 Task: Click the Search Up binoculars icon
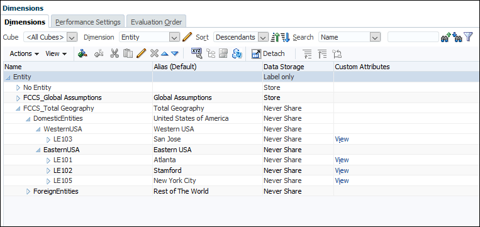(x=445, y=37)
